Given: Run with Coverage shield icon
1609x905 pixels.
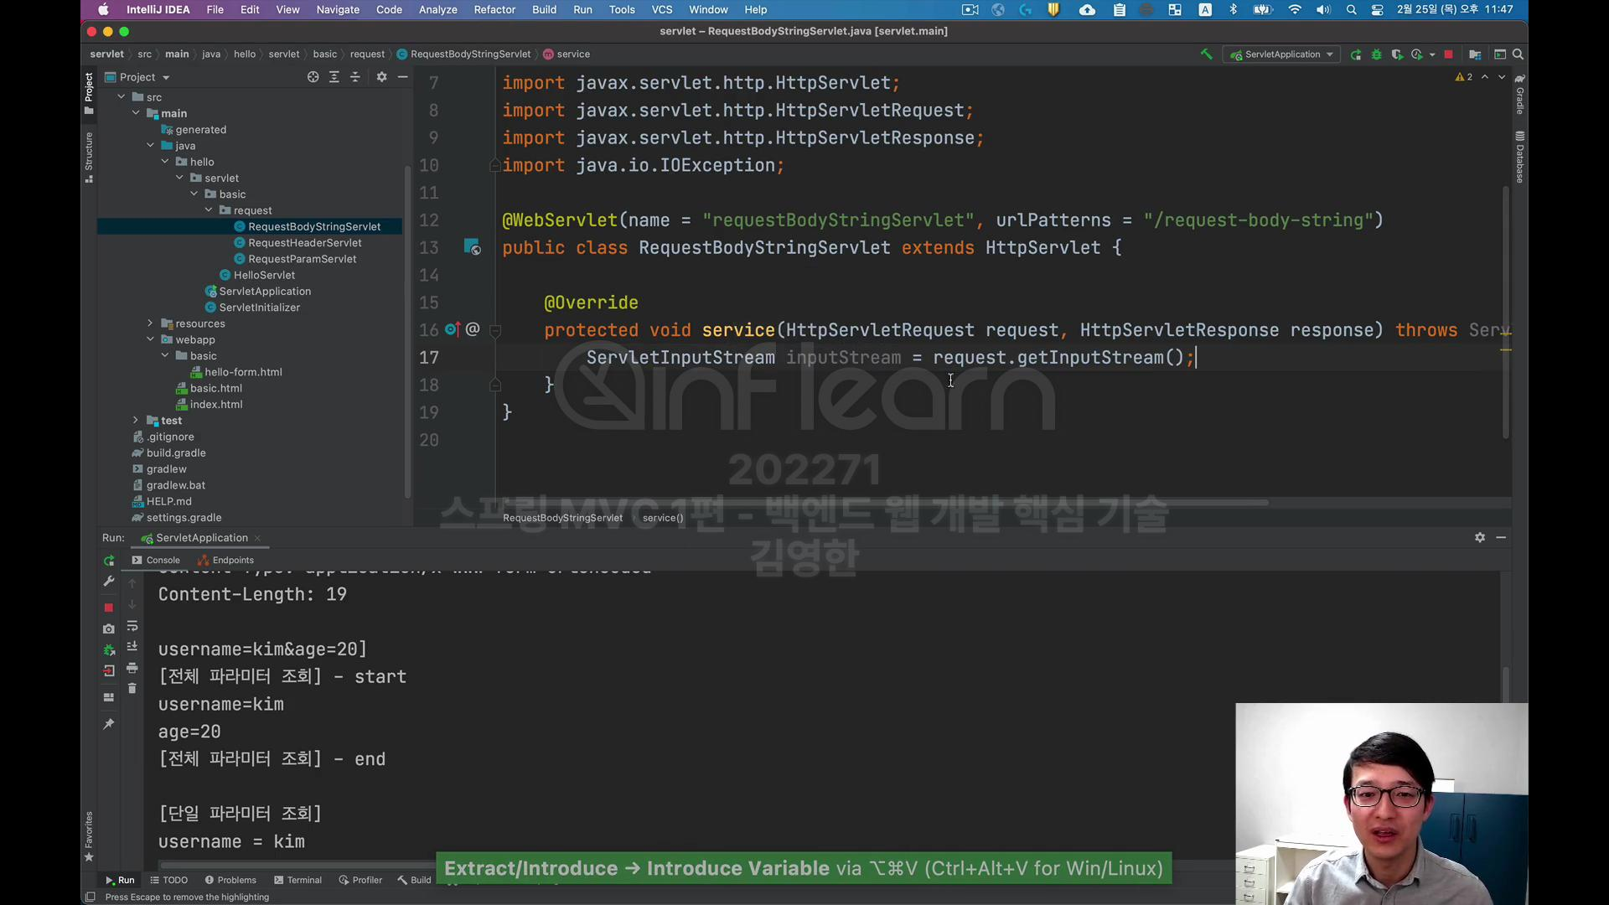Looking at the screenshot, I should click(x=1396, y=54).
